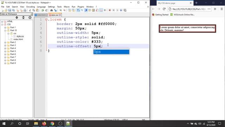Select the Part-8 folder label
225x127 pixels.
(x=13, y=60)
